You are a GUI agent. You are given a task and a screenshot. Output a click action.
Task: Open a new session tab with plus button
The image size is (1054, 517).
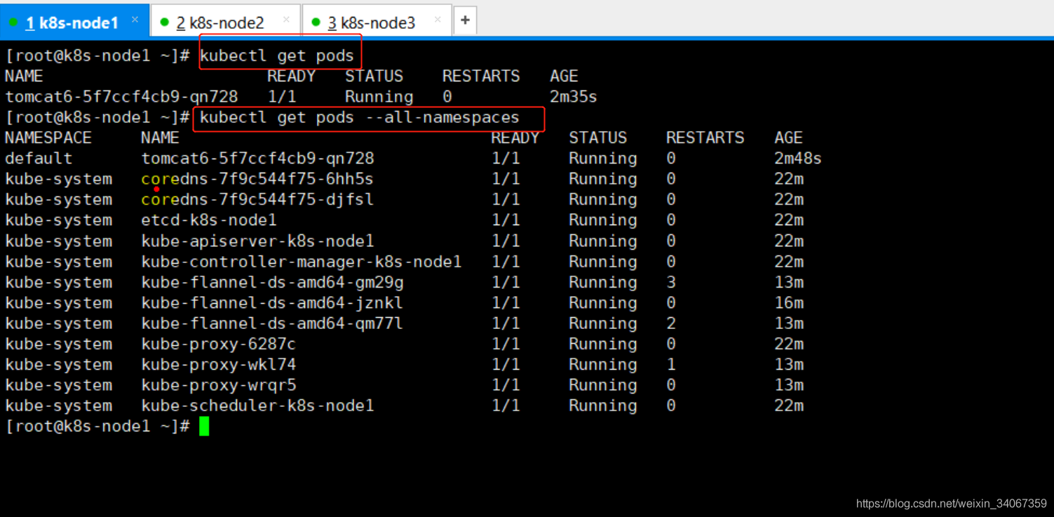coord(465,20)
